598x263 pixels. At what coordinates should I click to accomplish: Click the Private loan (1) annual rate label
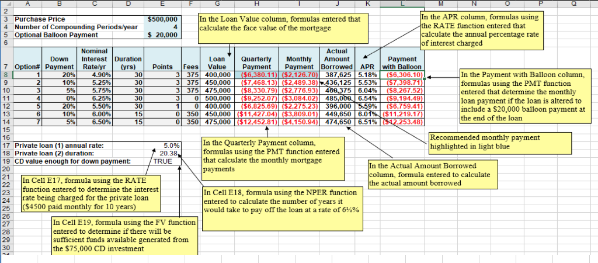coord(59,146)
